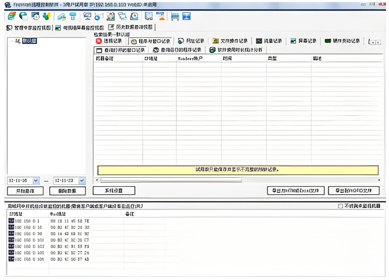
Task: Click the orange person toolbar icon
Action: point(160,16)
